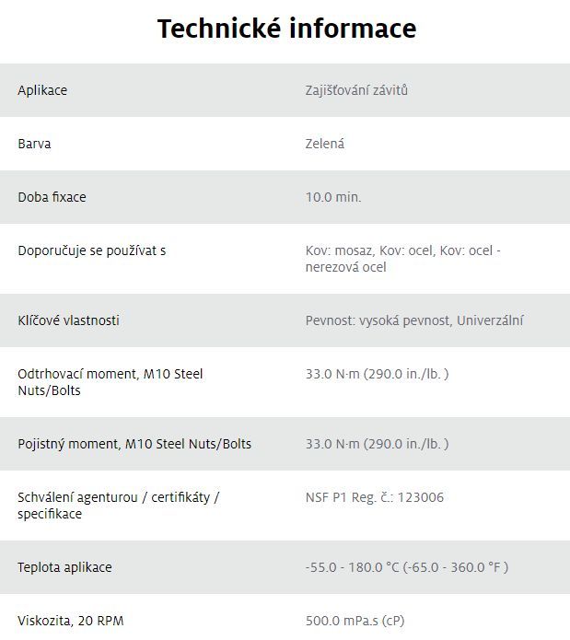570x640 pixels.
Task: Select the "Doba fixace" label
Action: 52,197
